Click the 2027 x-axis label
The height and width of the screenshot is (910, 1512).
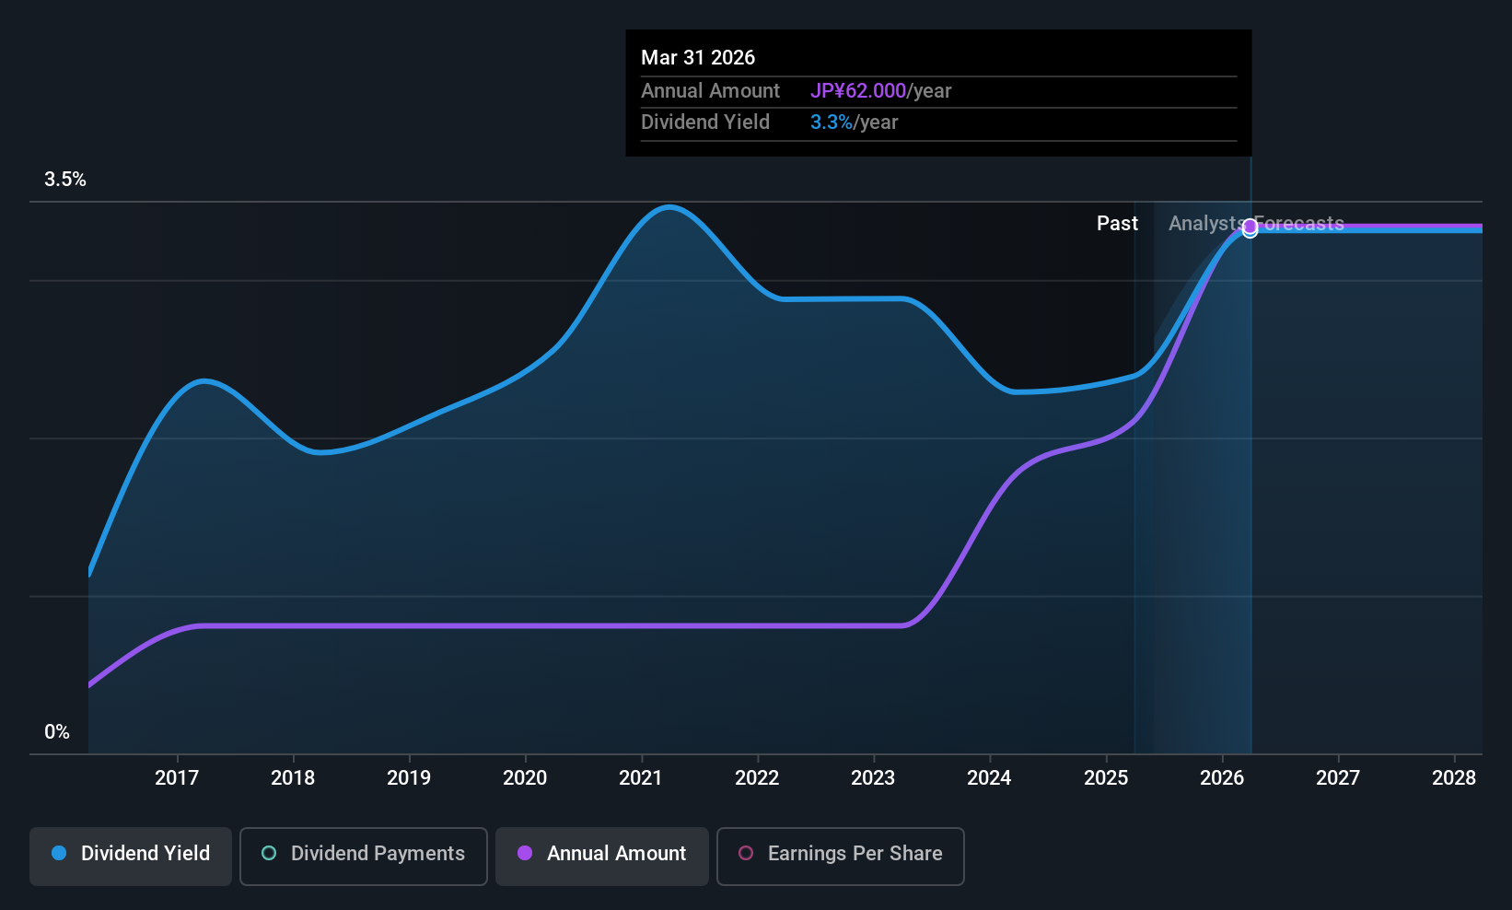click(1338, 778)
